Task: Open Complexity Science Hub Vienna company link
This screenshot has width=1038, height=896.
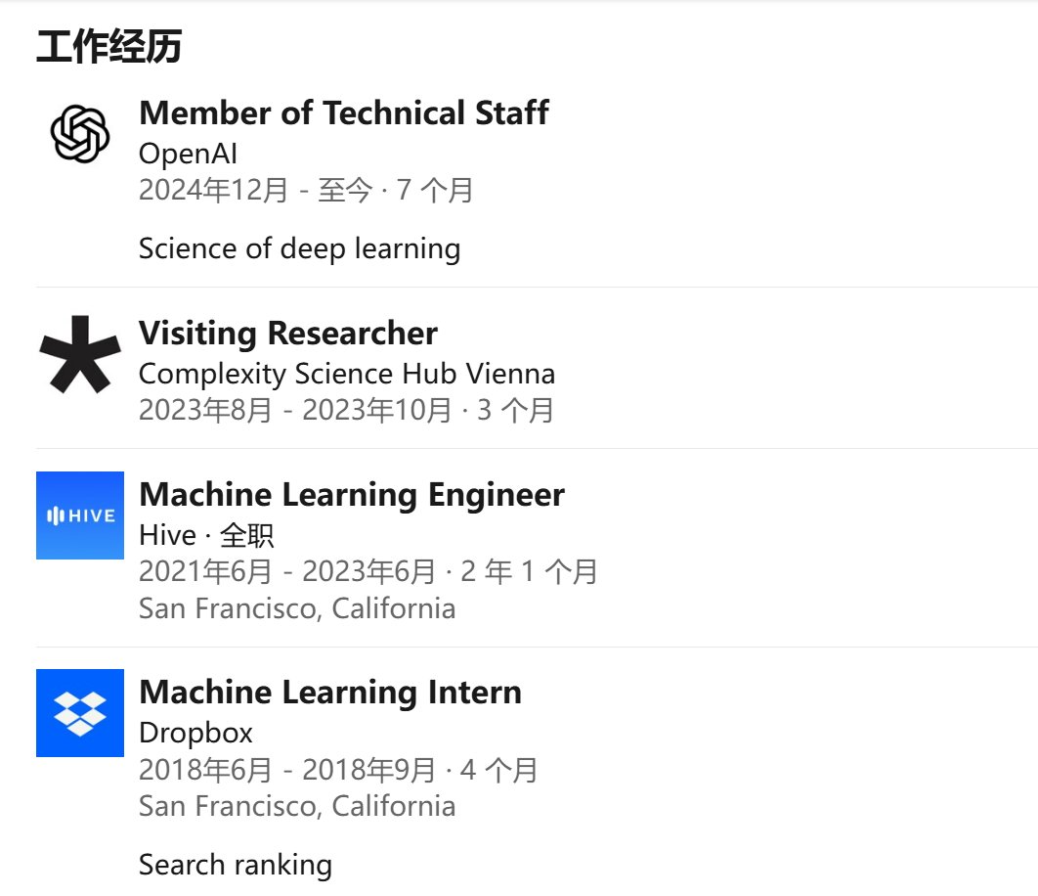Action: (347, 374)
